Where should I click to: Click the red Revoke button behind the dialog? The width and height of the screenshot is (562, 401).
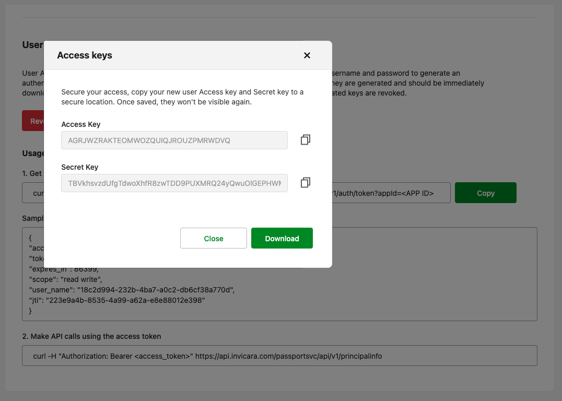tap(33, 121)
